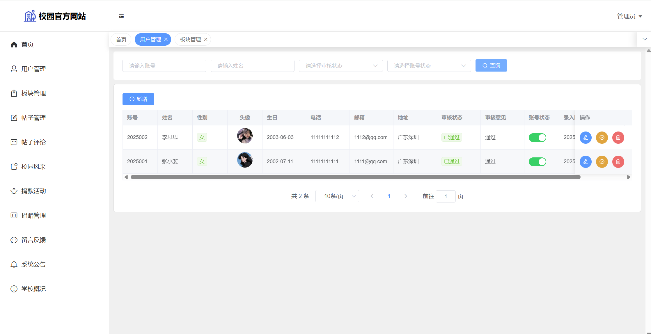651x334 pixels.
Task: Click the 新增 add button
Action: 138,99
